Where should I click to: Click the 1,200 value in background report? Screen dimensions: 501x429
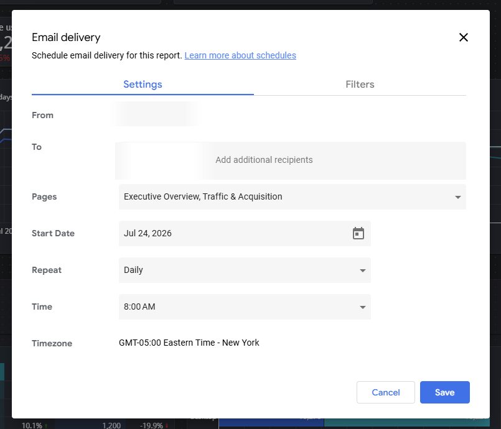(x=111, y=425)
